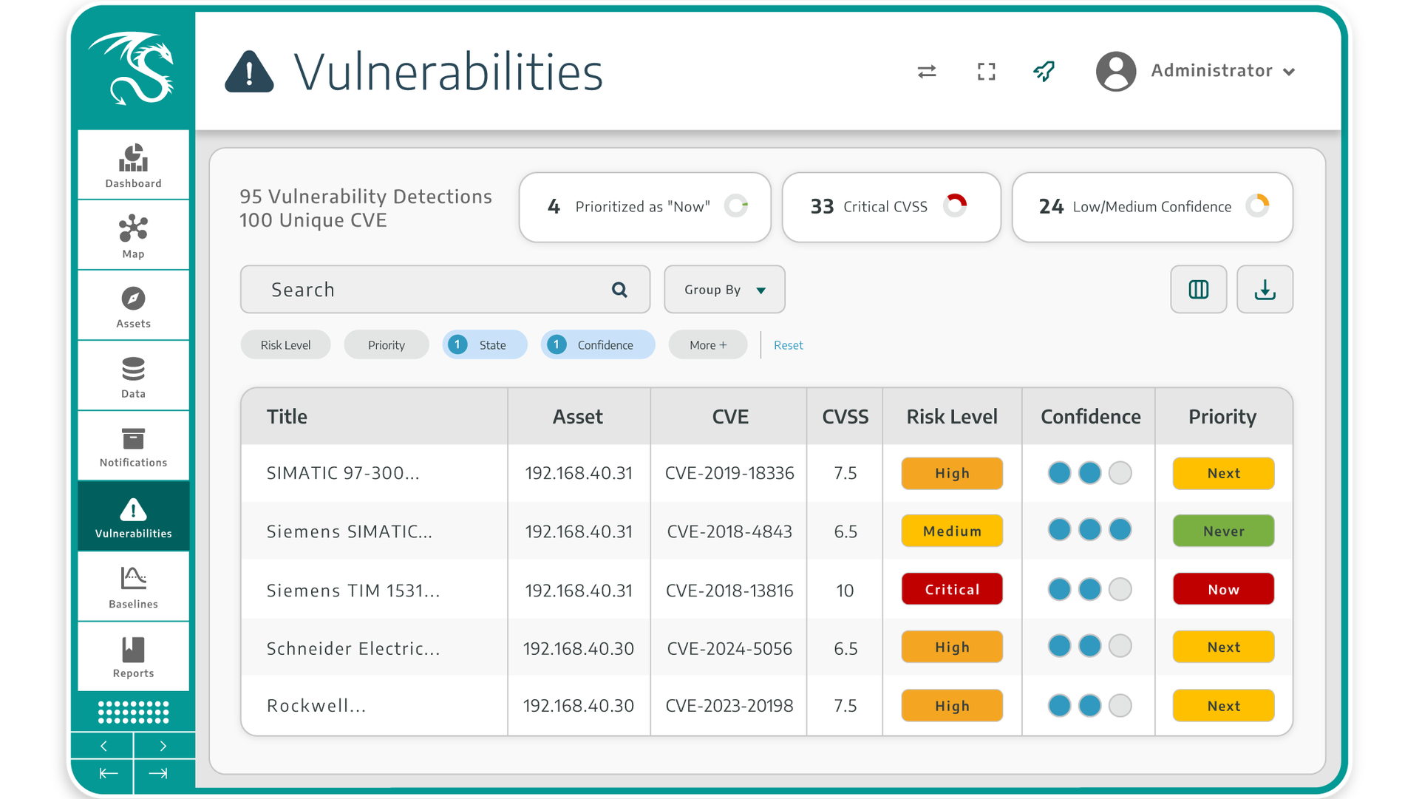Click the swap arrows icon in the header
1419x799 pixels.
tap(927, 71)
